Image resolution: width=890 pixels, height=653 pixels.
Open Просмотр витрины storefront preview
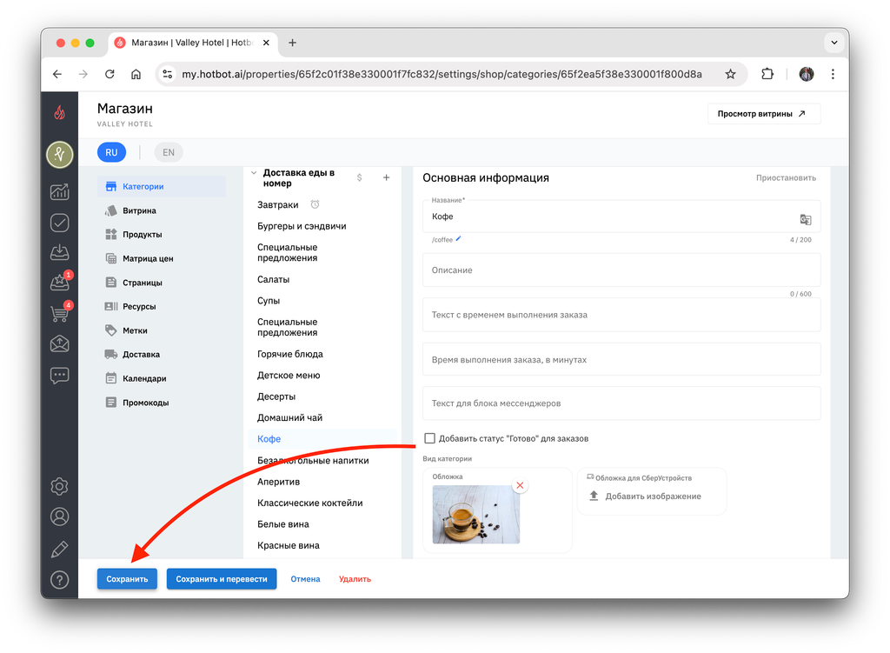[763, 114]
